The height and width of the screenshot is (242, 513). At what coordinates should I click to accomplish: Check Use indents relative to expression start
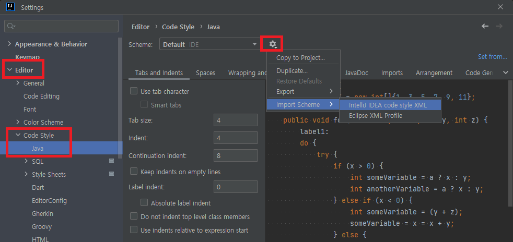(x=134, y=229)
